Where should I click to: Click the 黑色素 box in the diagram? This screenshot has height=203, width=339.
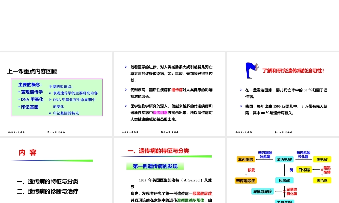click(322, 180)
